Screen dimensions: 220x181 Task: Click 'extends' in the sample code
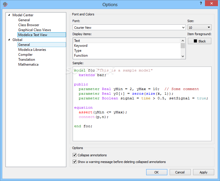87,75
